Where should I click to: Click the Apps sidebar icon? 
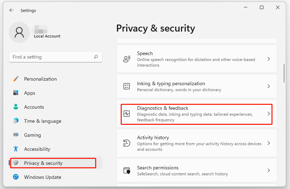(x=16, y=93)
